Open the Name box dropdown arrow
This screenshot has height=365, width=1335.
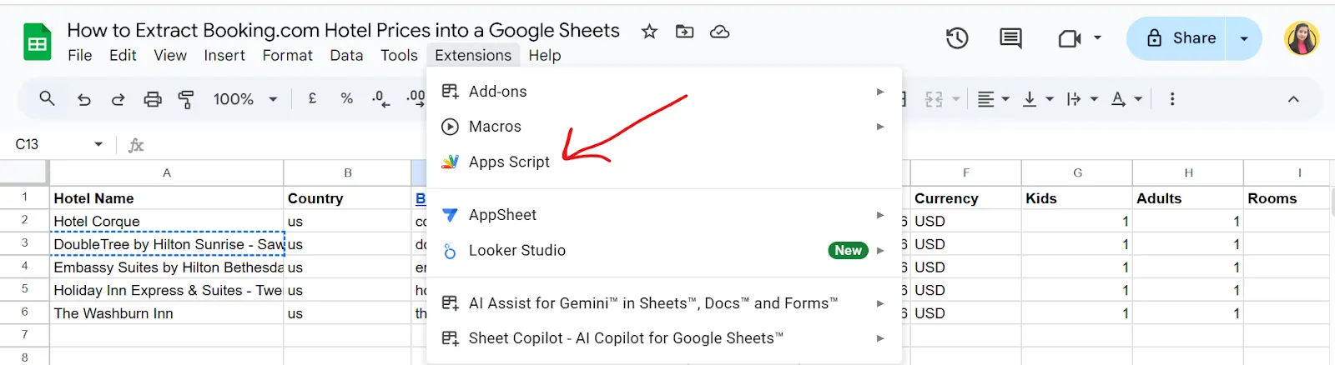point(98,144)
